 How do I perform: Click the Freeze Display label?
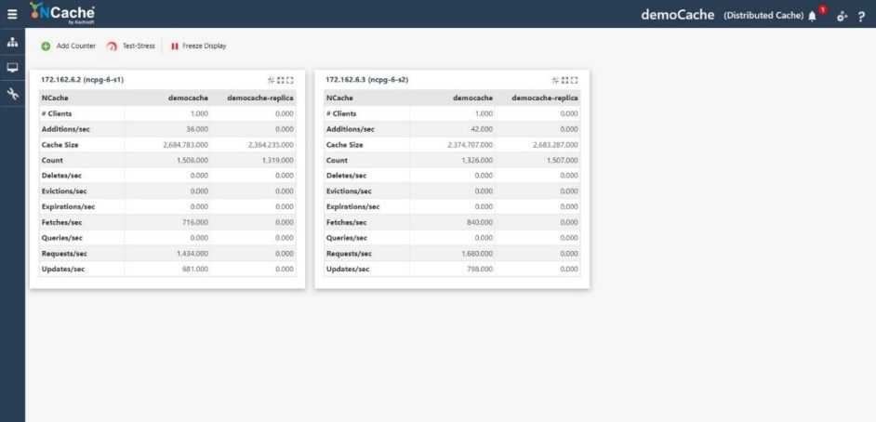[x=204, y=46]
